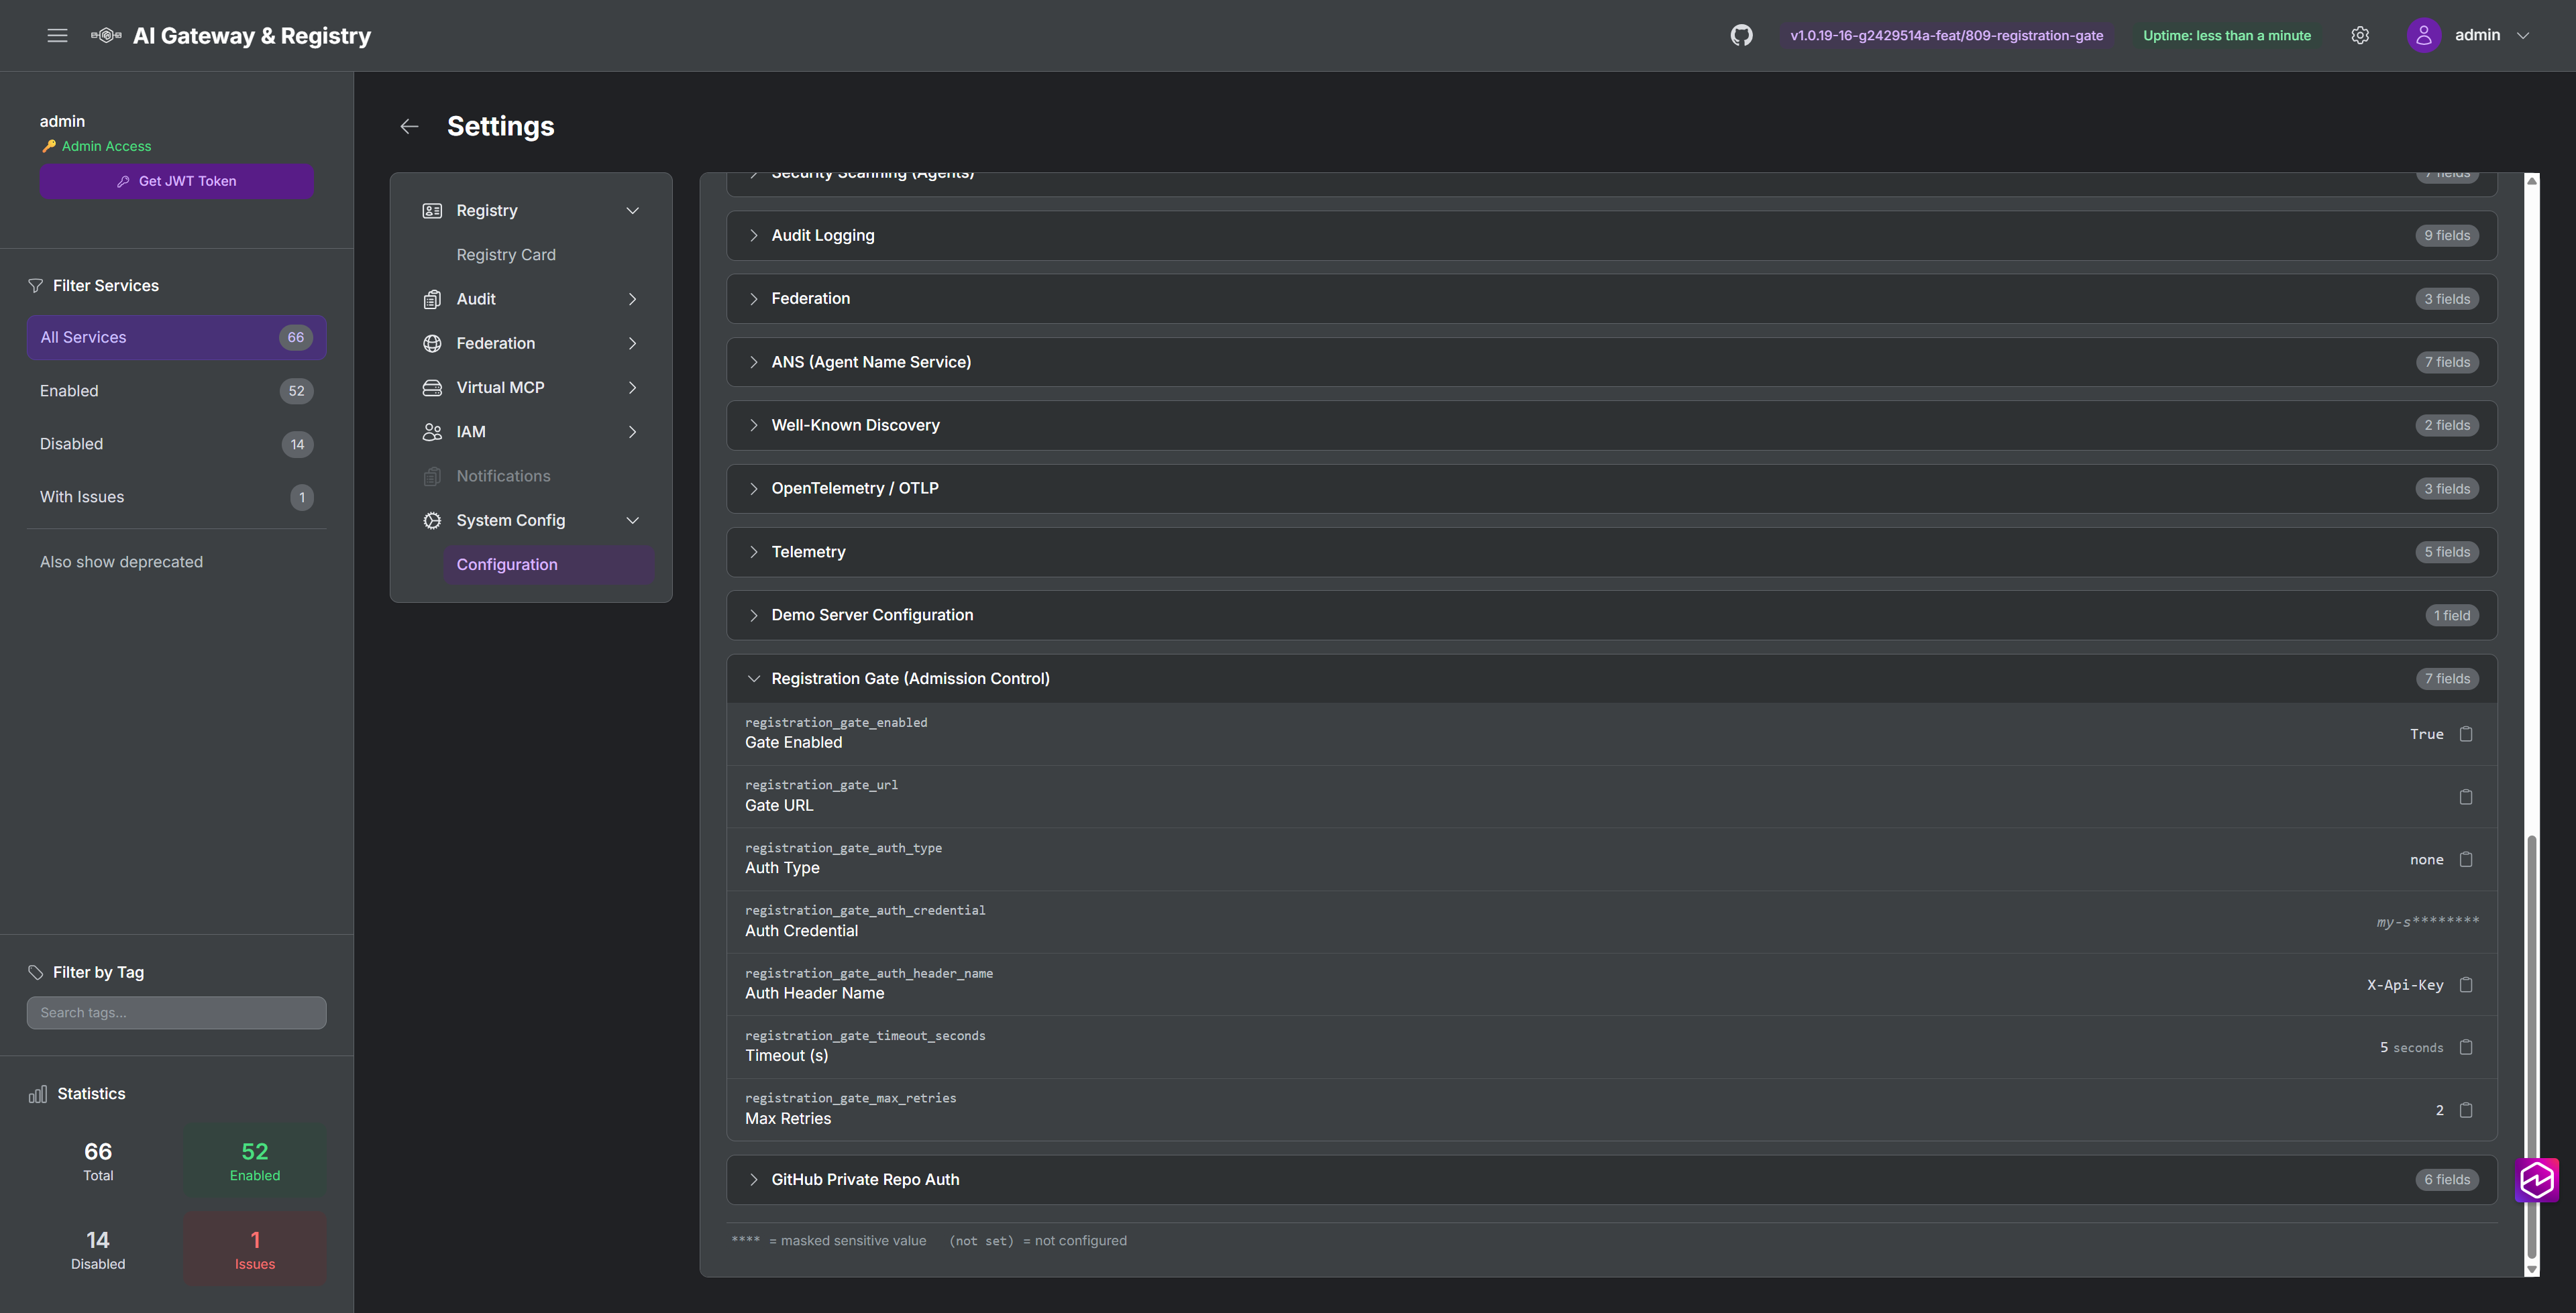Click the version branch badge
Viewport: 2576px width, 1313px height.
click(1946, 35)
